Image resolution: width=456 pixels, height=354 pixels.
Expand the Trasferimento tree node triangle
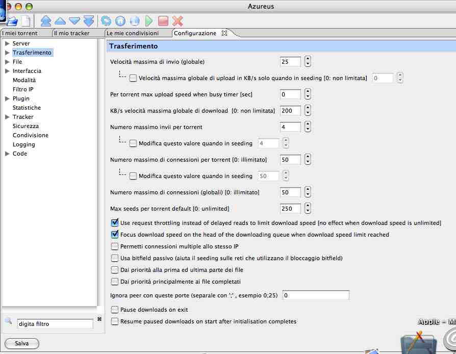pyautogui.click(x=8, y=53)
